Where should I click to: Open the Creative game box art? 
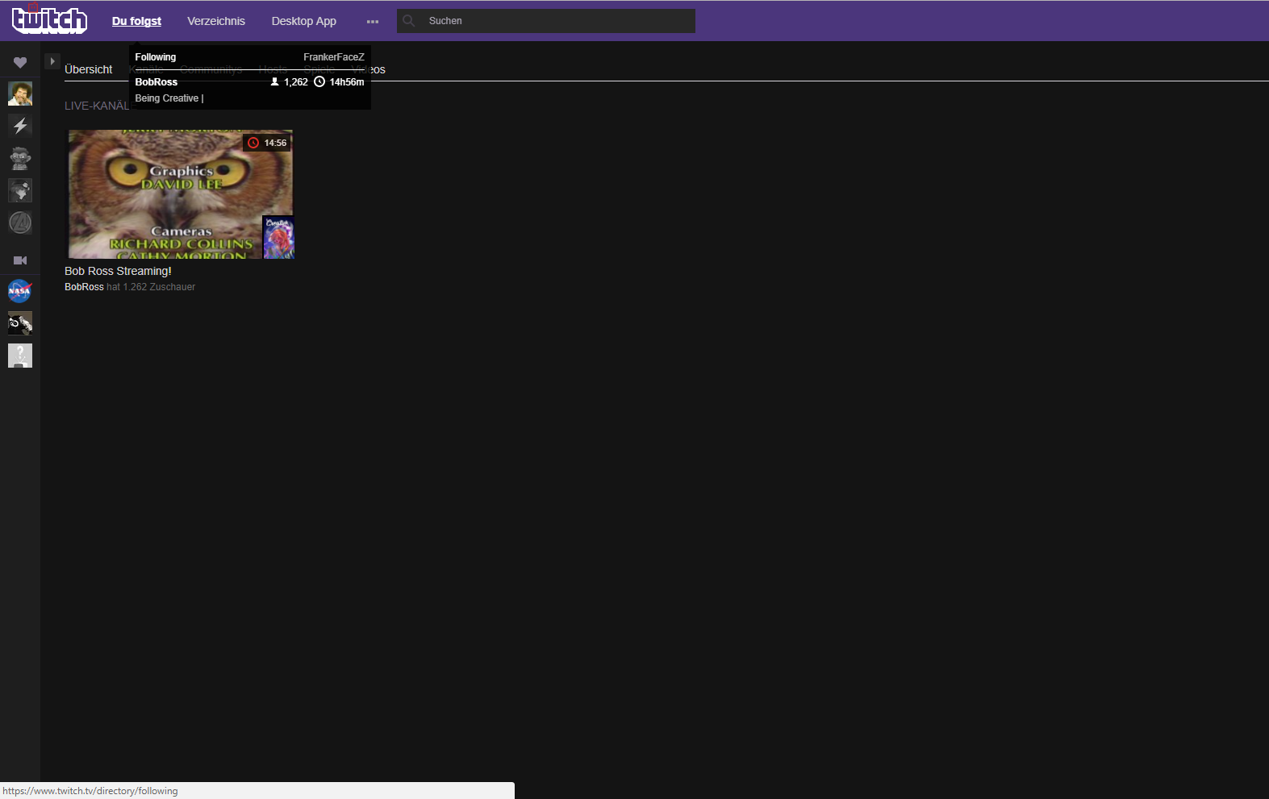(x=278, y=237)
